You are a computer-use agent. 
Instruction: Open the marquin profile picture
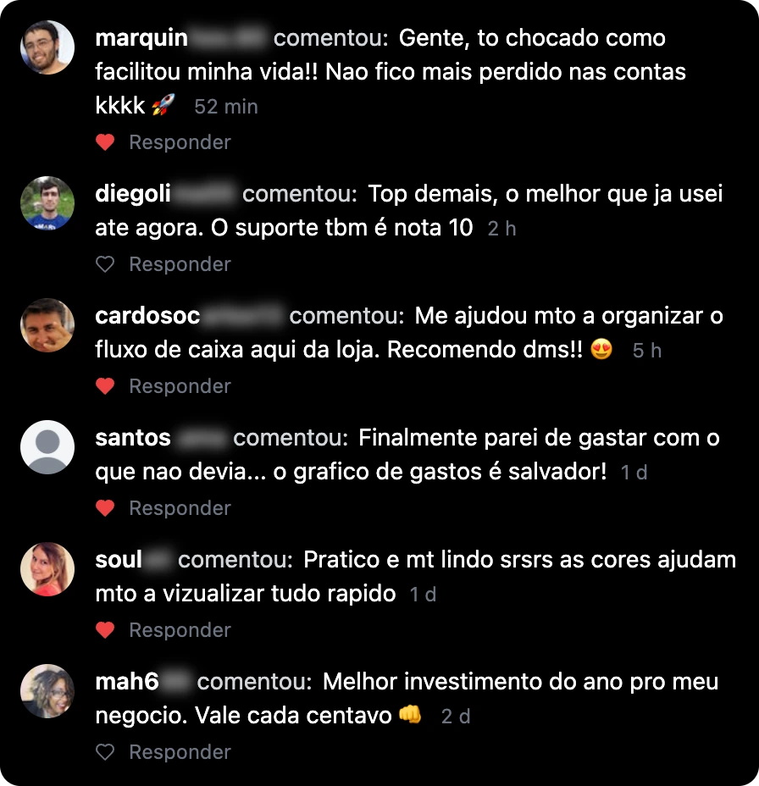(x=47, y=47)
